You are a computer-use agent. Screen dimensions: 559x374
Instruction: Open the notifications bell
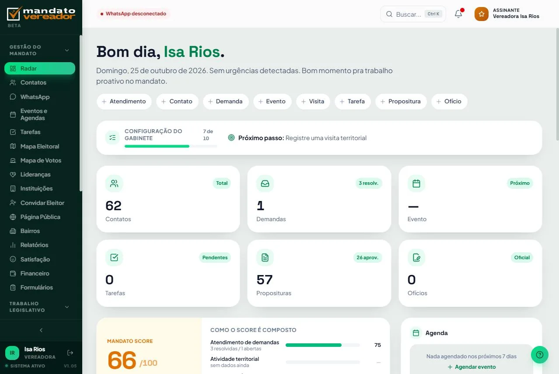(458, 14)
